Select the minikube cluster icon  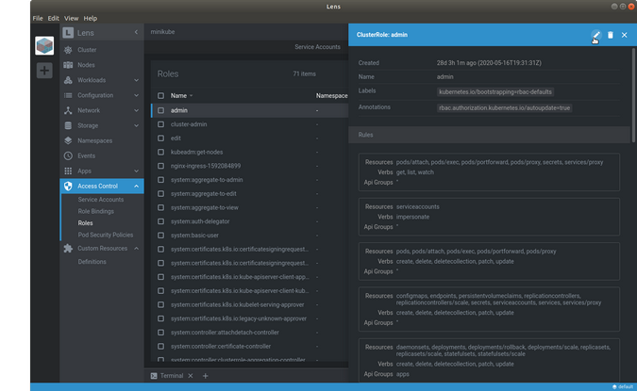pos(44,45)
